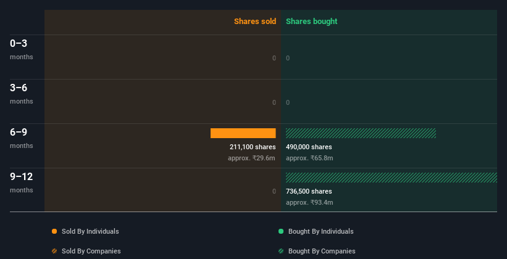Select the Bought By Companies legend label
Screen dimensions: 507x259
pos(322,251)
